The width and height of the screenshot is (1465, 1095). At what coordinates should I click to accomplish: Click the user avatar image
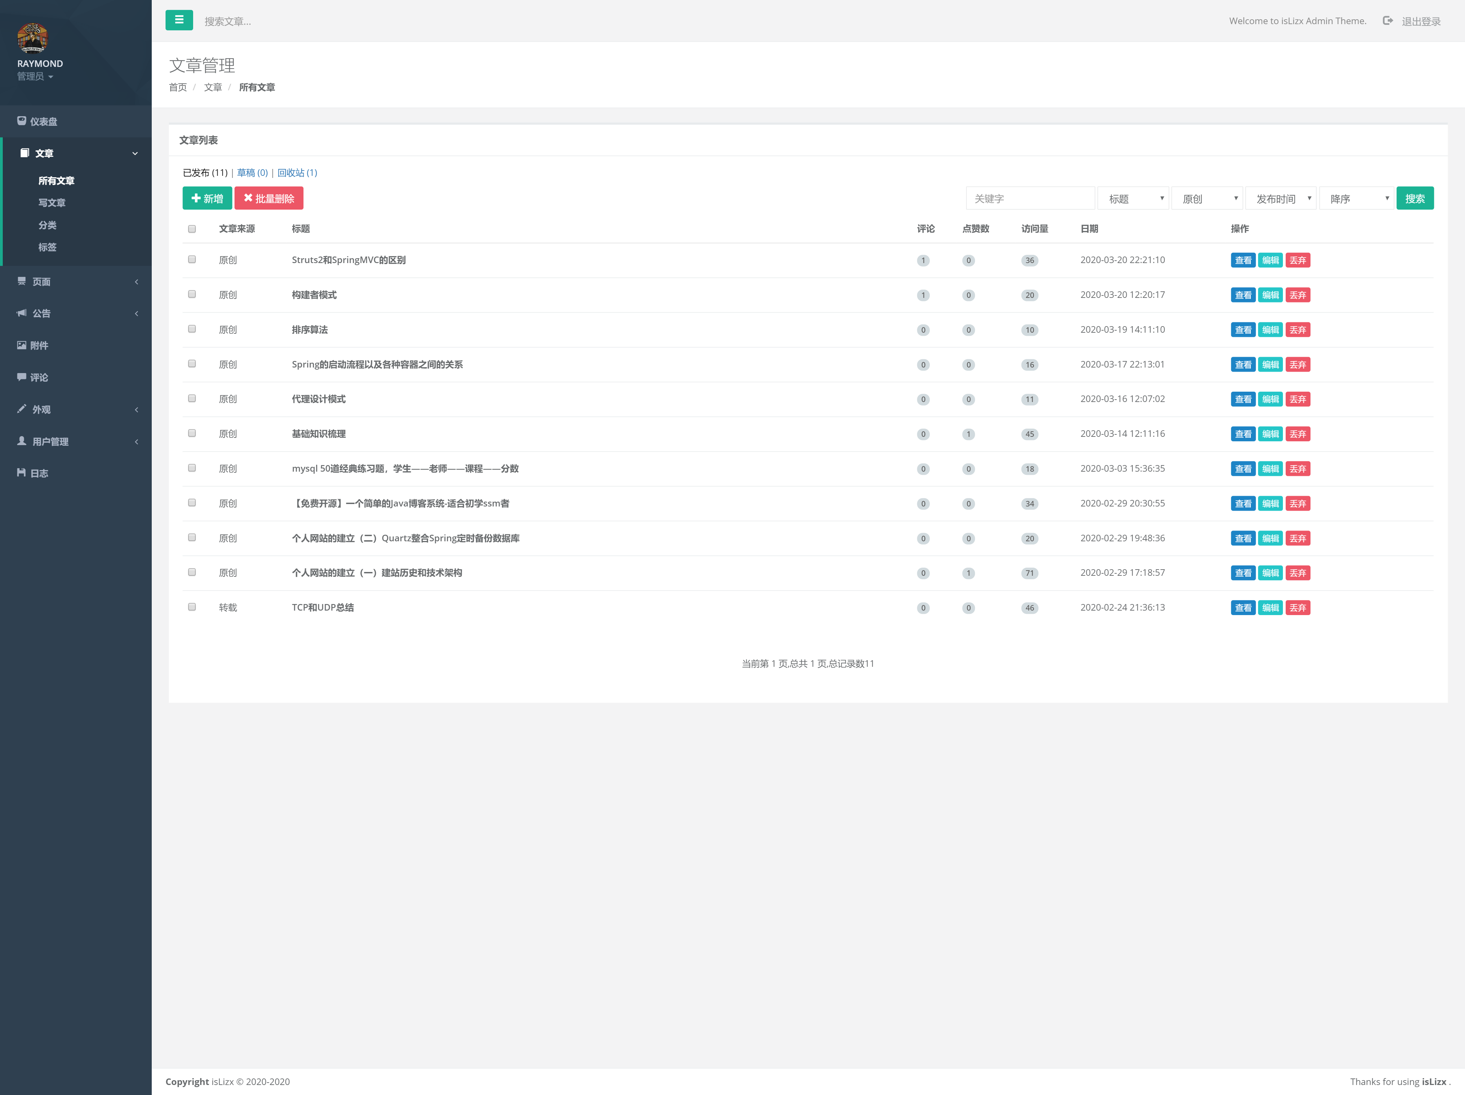(x=32, y=38)
